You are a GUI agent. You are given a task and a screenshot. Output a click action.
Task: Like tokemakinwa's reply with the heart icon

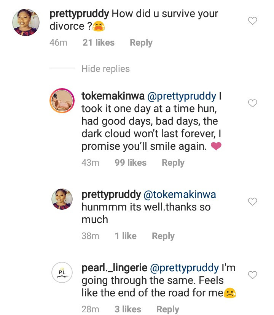point(253,103)
